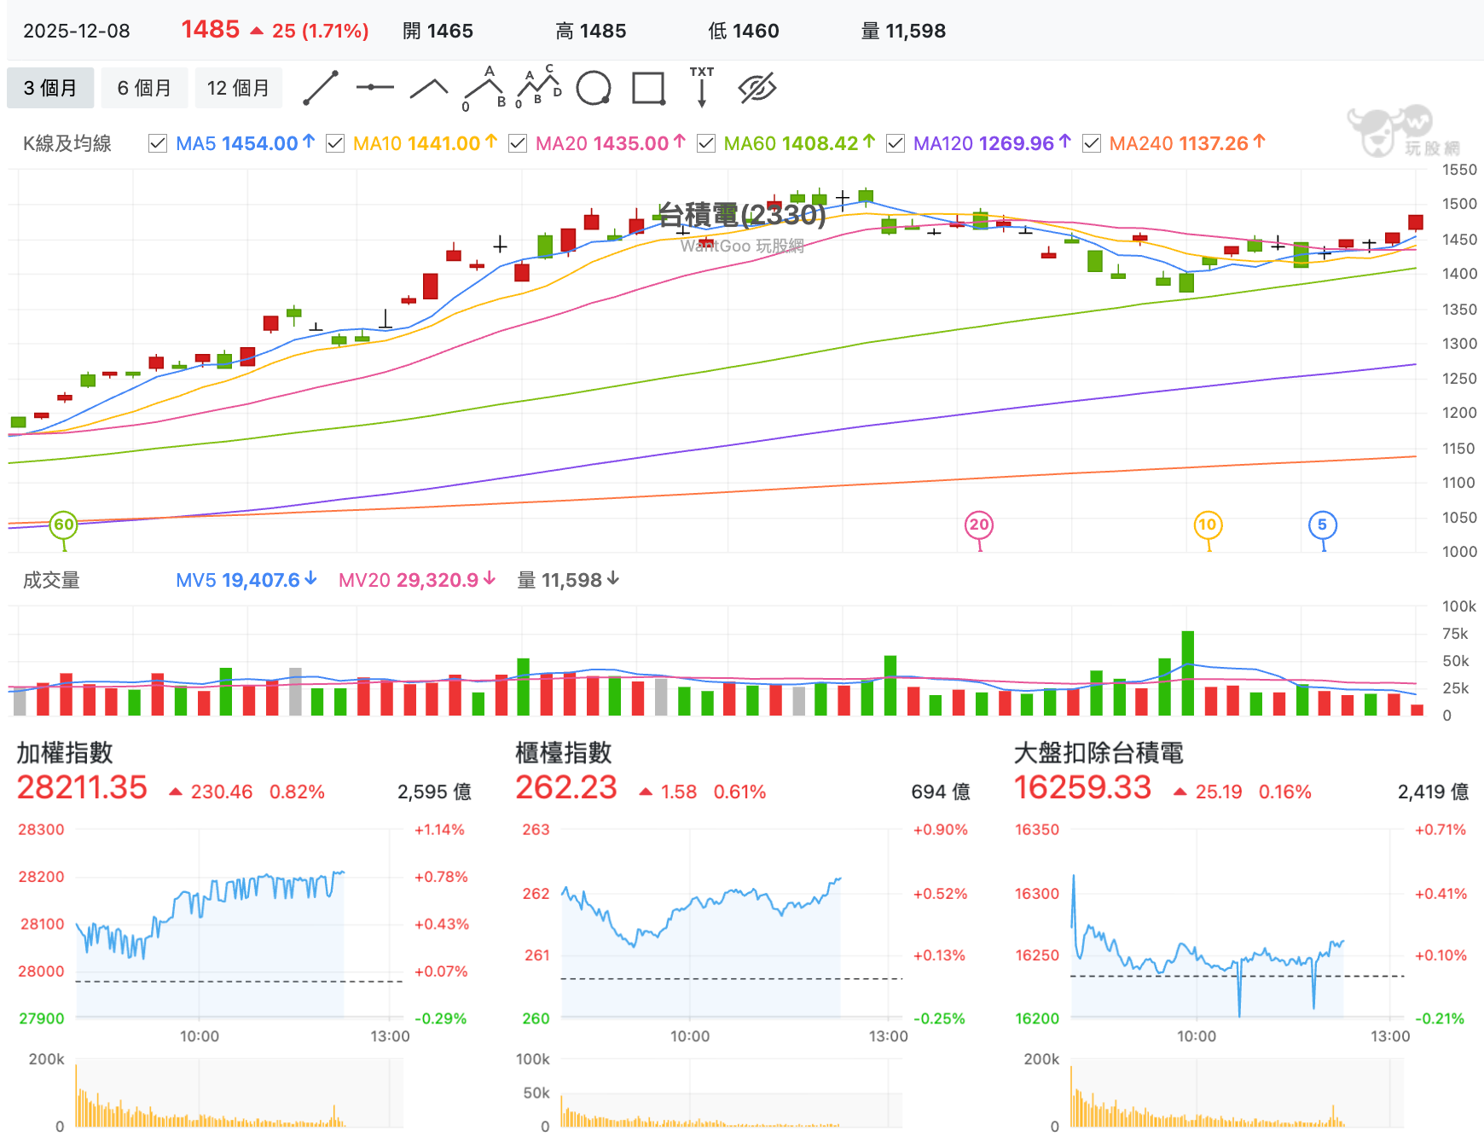Viewport: 1484px width, 1148px height.
Task: Select the 3 個月 time range
Action: tap(50, 88)
